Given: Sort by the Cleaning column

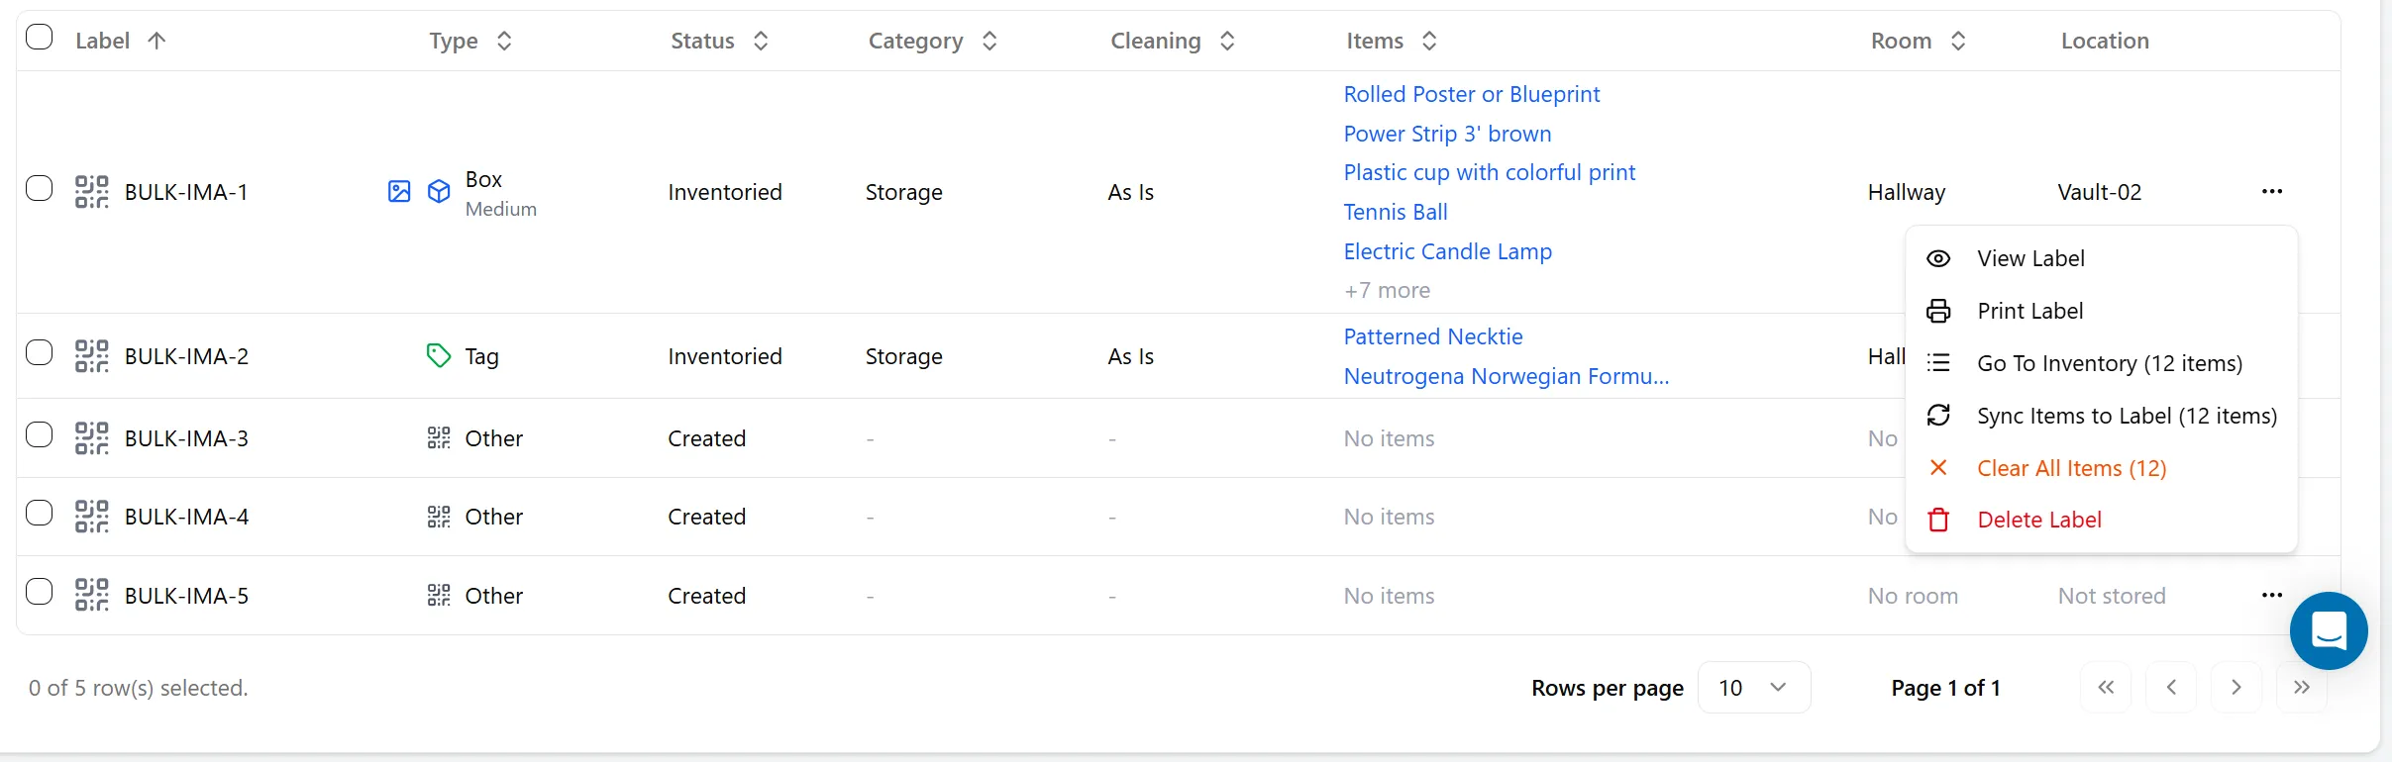Looking at the screenshot, I should [1174, 41].
